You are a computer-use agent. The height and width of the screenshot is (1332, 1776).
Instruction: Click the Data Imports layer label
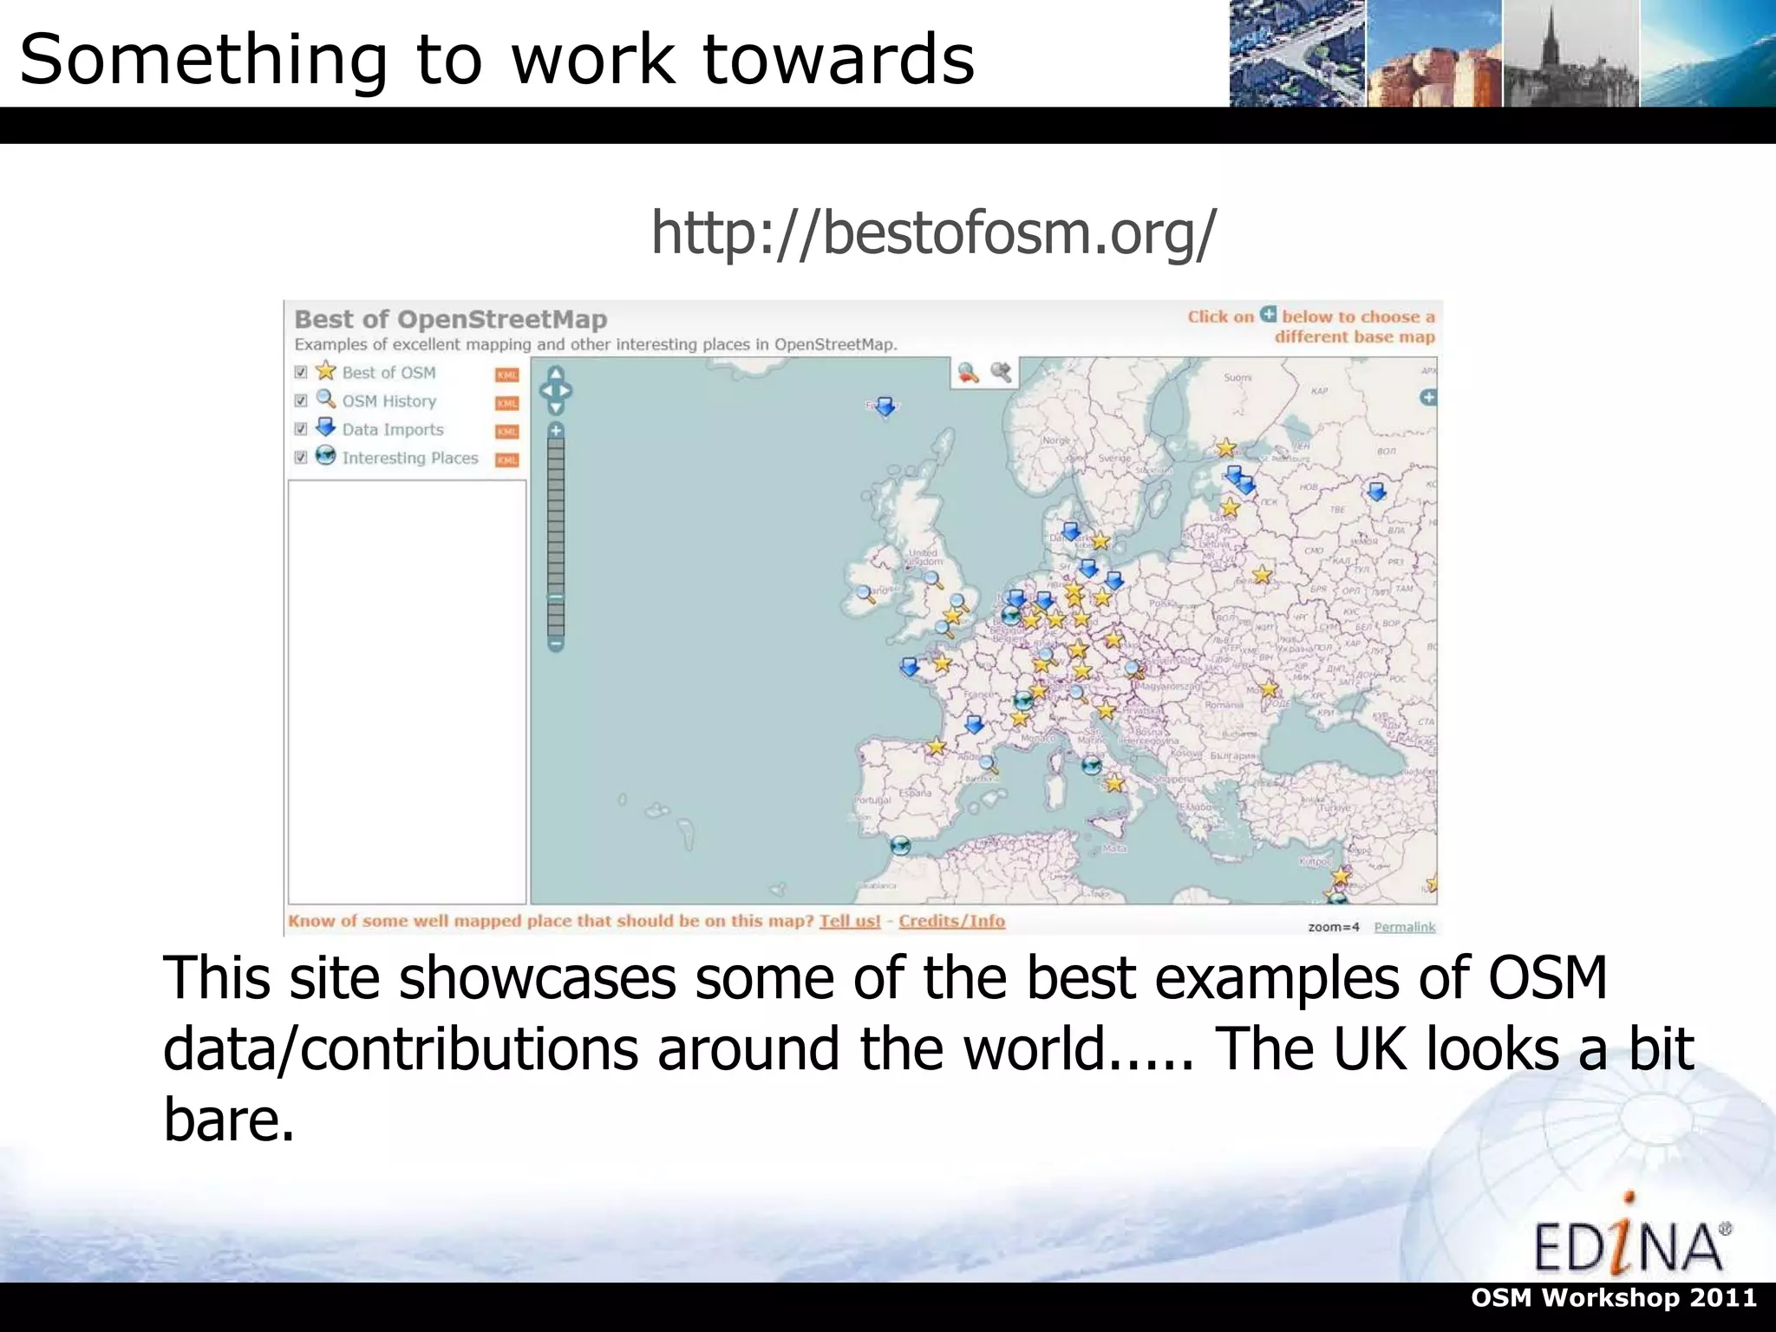tap(393, 429)
